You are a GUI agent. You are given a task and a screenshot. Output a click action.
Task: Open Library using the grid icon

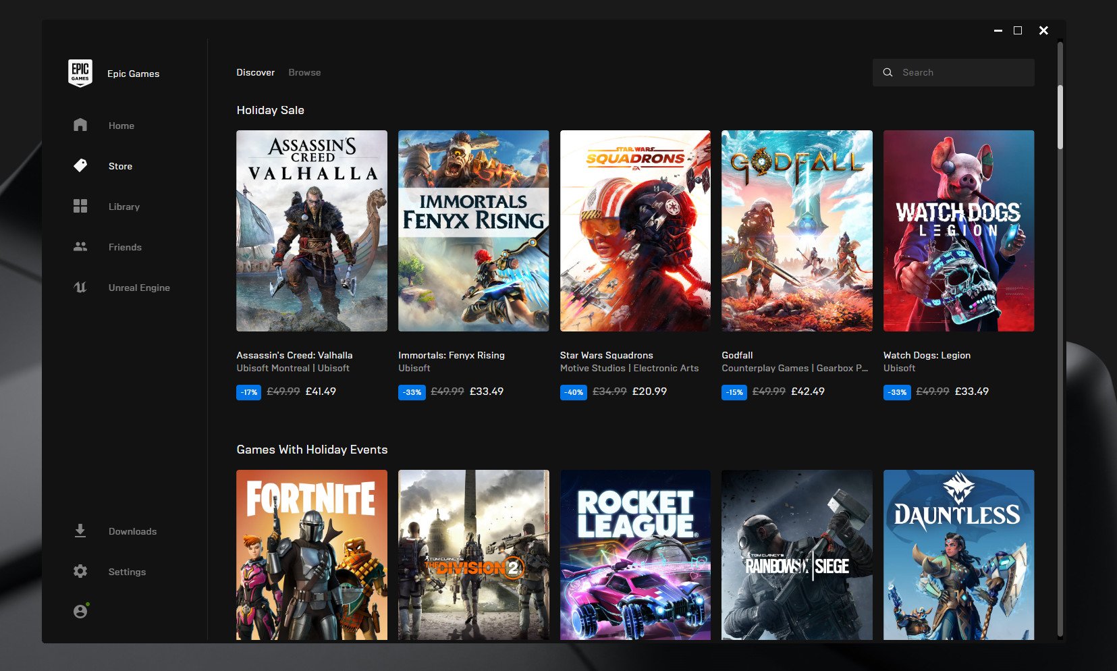[80, 206]
